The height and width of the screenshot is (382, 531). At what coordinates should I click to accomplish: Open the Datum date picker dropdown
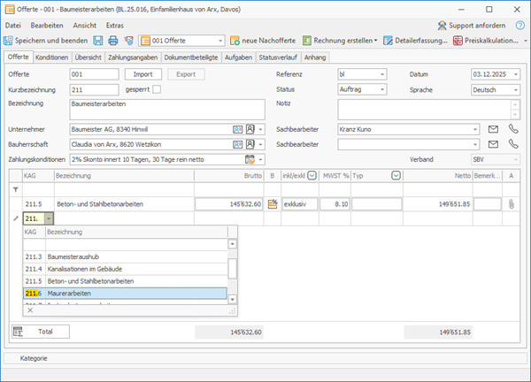point(515,74)
